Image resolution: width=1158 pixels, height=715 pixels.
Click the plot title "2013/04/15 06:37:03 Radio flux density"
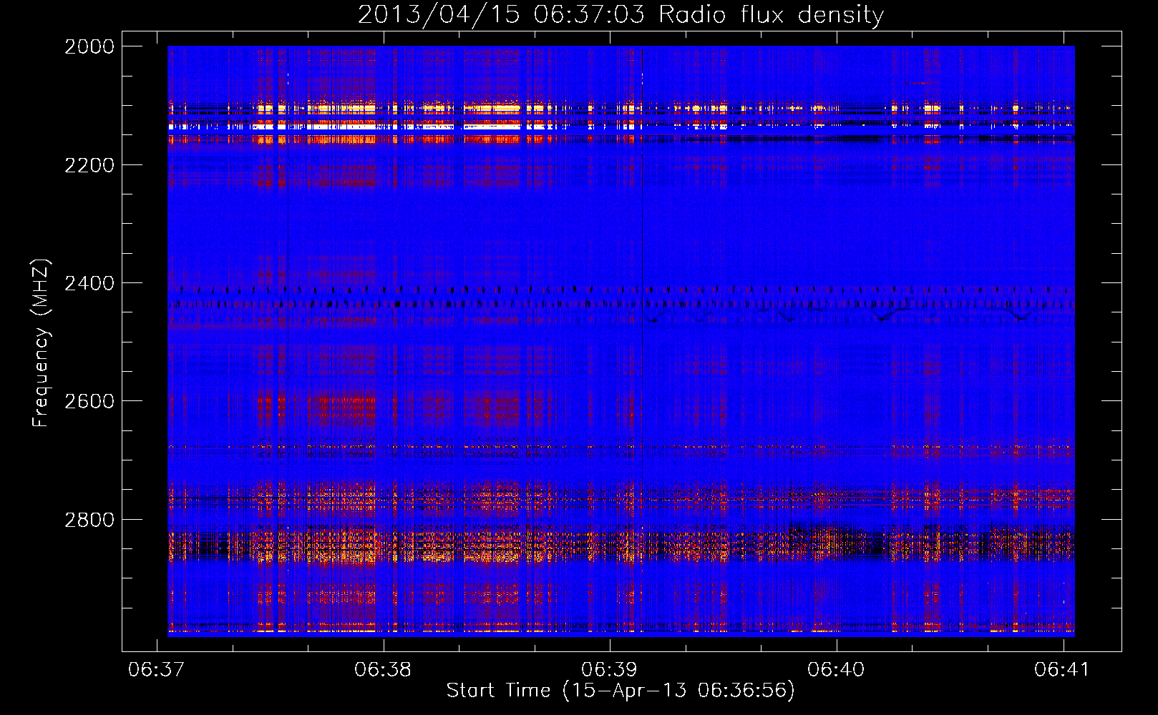[621, 14]
